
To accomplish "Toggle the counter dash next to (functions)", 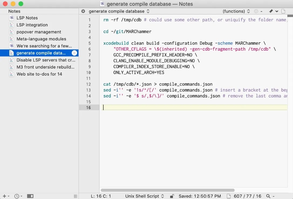I will point(261,12).
